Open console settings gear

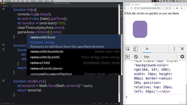click(x=182, y=57)
